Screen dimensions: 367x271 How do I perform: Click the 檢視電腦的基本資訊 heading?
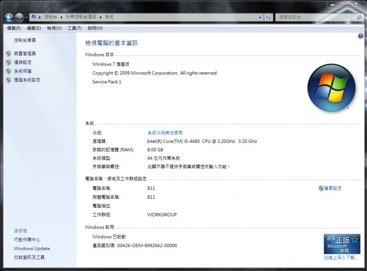tap(111, 43)
